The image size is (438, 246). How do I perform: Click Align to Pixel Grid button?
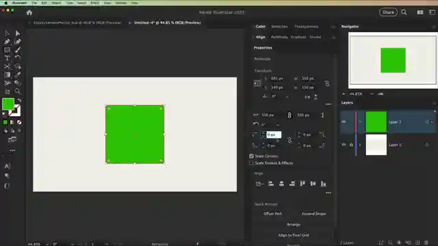click(294, 235)
